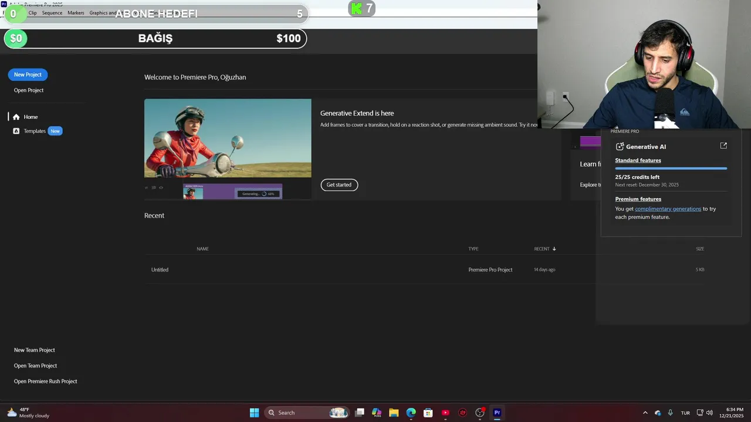Viewport: 751px width, 422px height.
Task: Click the Generative Extend is here heading
Action: pos(357,113)
